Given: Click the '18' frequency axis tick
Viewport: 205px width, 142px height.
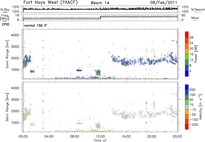Looking at the screenshot, I should [17, 15].
